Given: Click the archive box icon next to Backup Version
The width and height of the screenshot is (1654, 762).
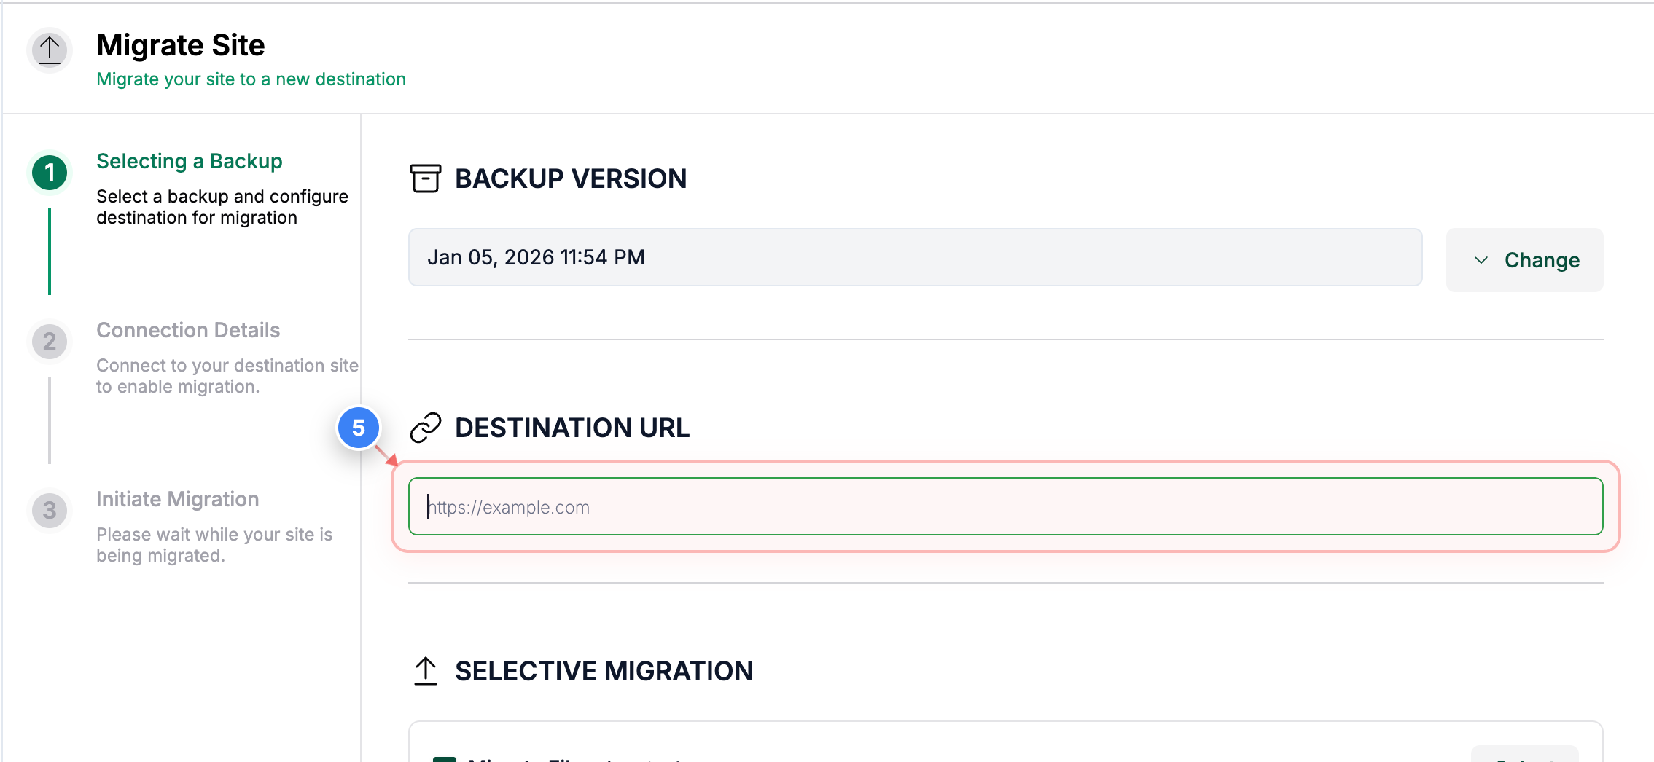Looking at the screenshot, I should click(x=426, y=178).
